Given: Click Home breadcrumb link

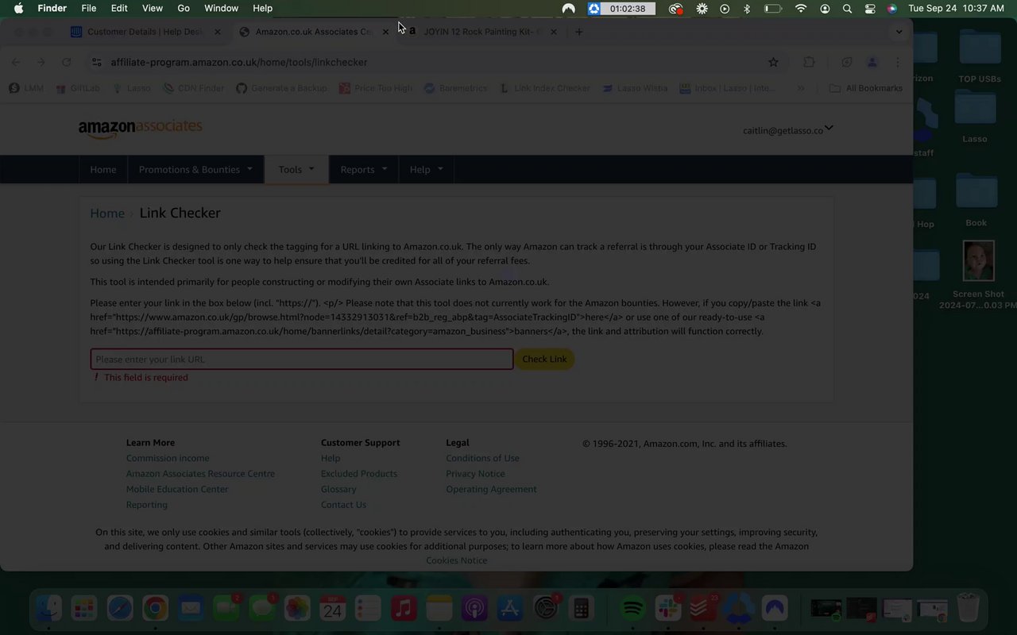Looking at the screenshot, I should pyautogui.click(x=107, y=213).
